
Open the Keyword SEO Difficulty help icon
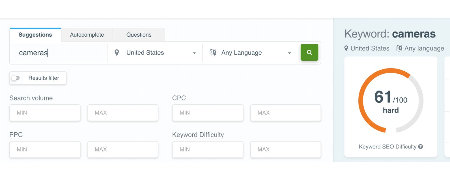(421, 147)
